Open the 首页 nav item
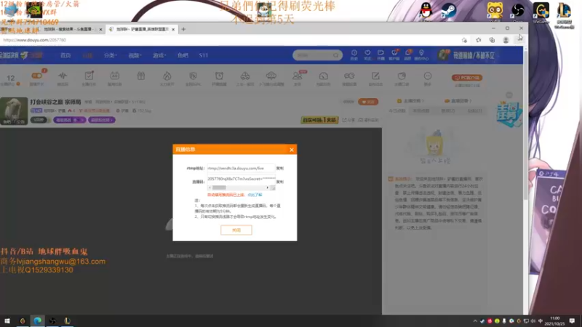The height and width of the screenshot is (327, 582). click(x=65, y=55)
